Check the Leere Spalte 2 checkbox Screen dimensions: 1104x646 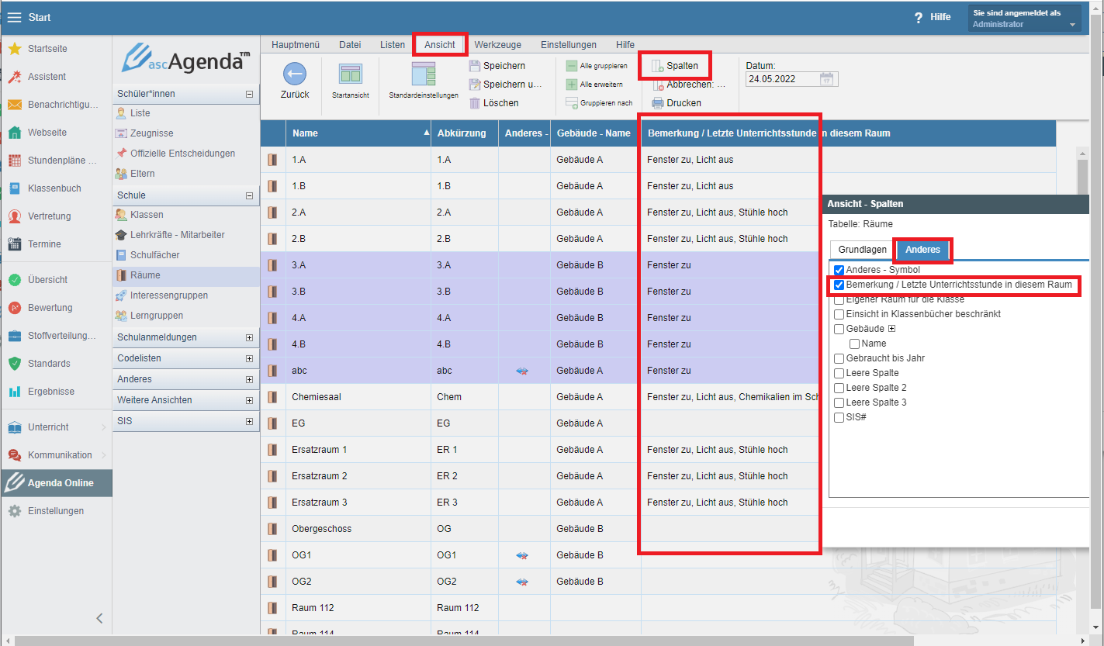[839, 388]
